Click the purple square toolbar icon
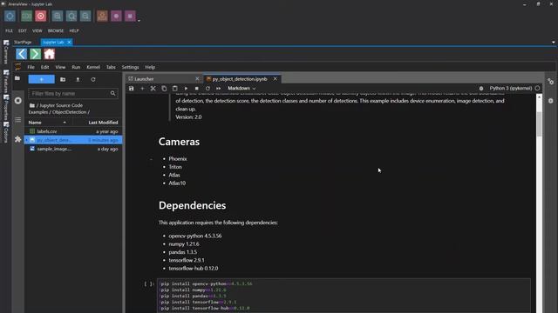 point(130,16)
